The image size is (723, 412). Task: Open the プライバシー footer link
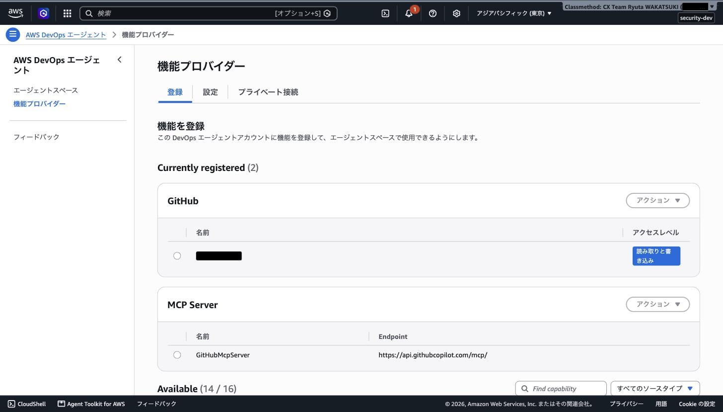626,404
